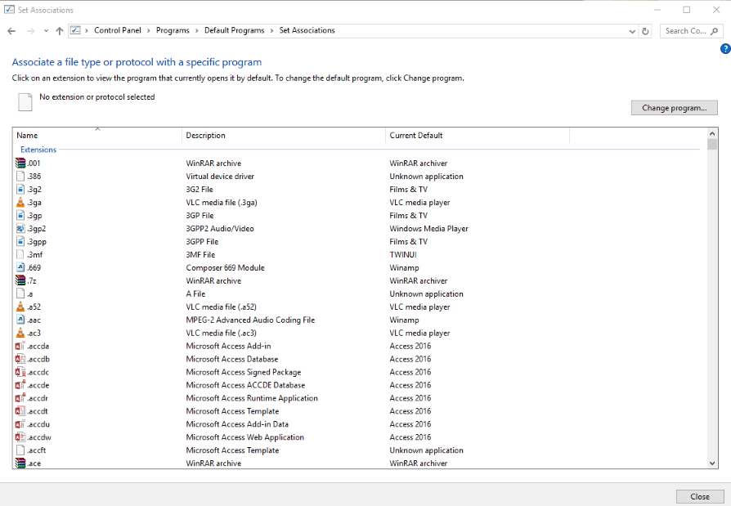Viewport: 731px width, 506px height.
Task: Collapse the Extensions group header
Action: click(x=38, y=150)
